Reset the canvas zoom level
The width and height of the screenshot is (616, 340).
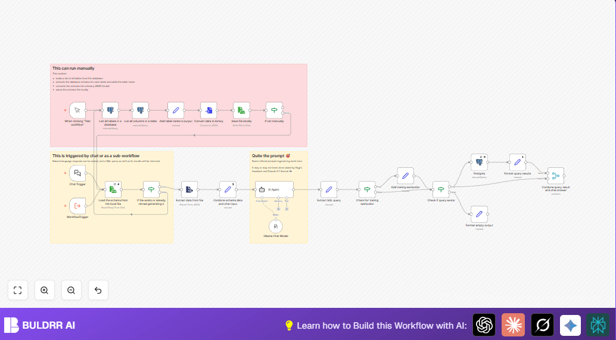(98, 290)
